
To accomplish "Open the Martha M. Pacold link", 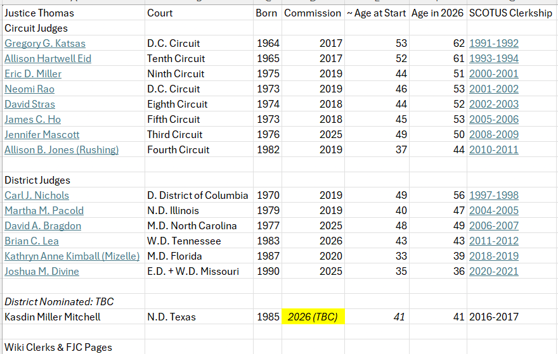I will [44, 211].
